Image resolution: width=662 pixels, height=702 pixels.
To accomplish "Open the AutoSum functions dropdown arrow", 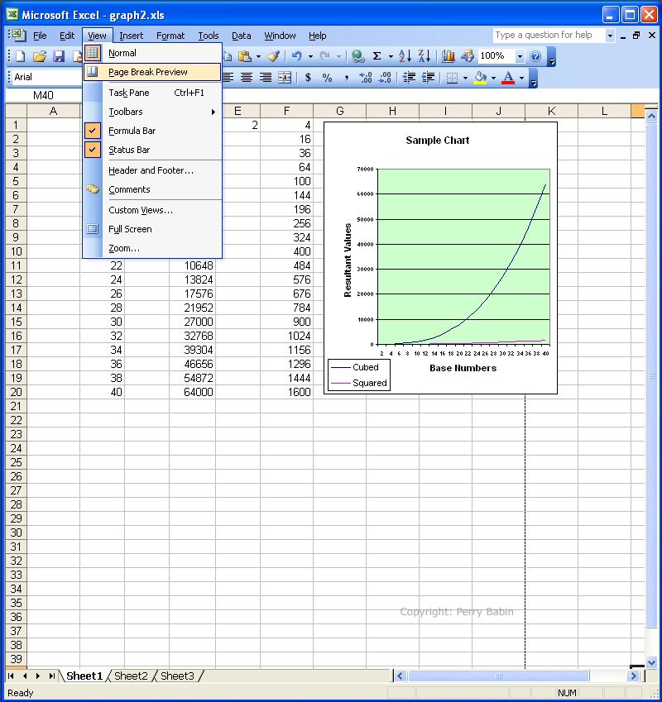I will pos(391,57).
